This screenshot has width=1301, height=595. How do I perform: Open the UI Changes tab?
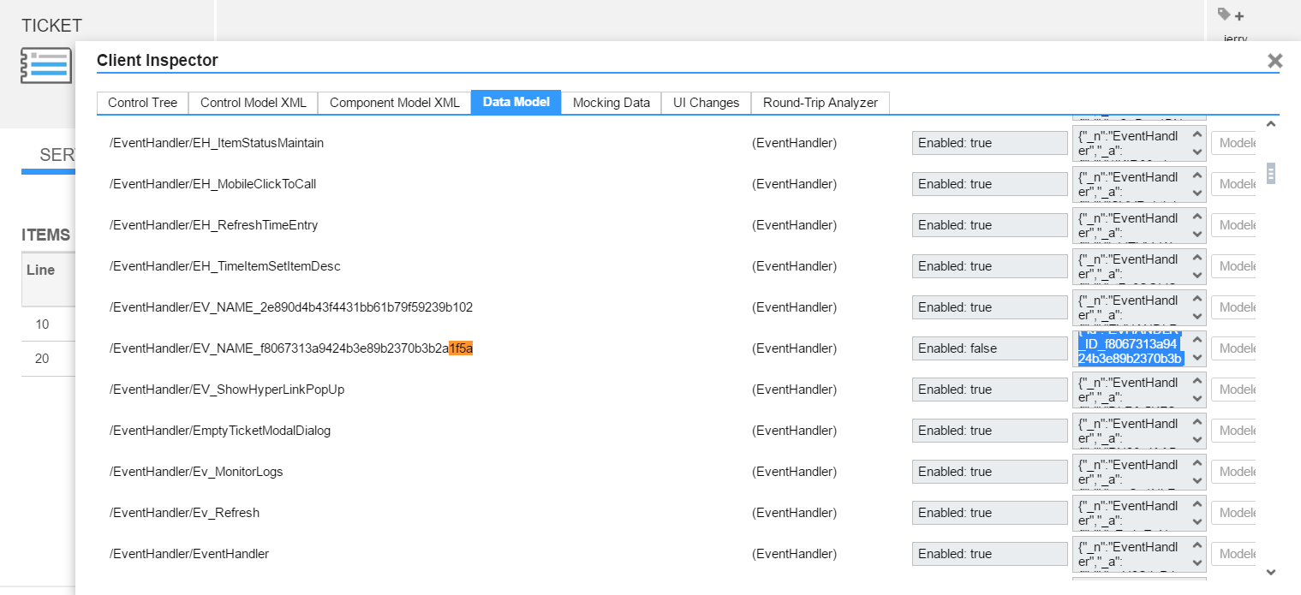pos(706,103)
